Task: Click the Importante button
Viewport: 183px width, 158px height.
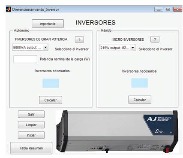Action: pyautogui.click(x=48, y=24)
